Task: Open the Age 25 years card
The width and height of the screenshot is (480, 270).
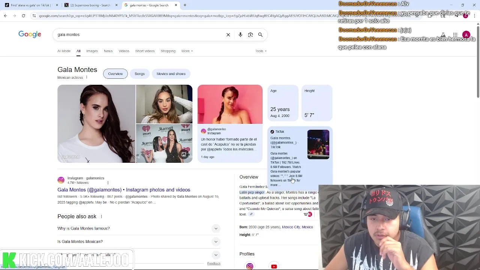Action: (x=283, y=103)
